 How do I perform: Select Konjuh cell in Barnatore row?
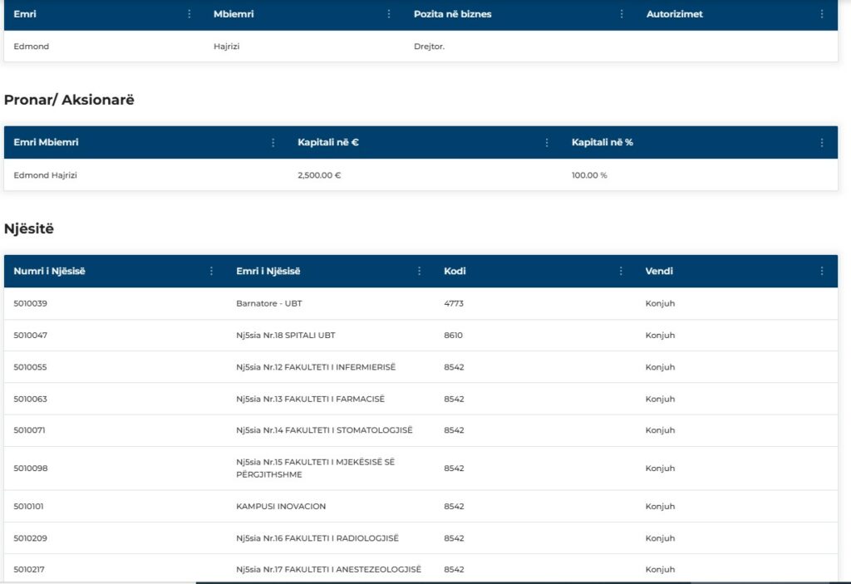[x=660, y=303]
